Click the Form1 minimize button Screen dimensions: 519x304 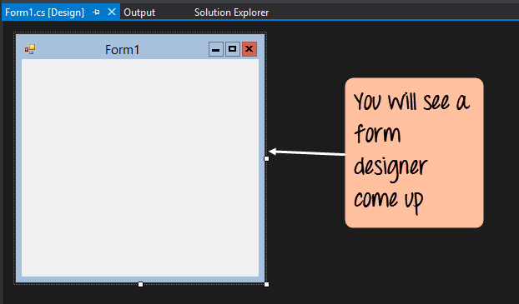click(216, 49)
